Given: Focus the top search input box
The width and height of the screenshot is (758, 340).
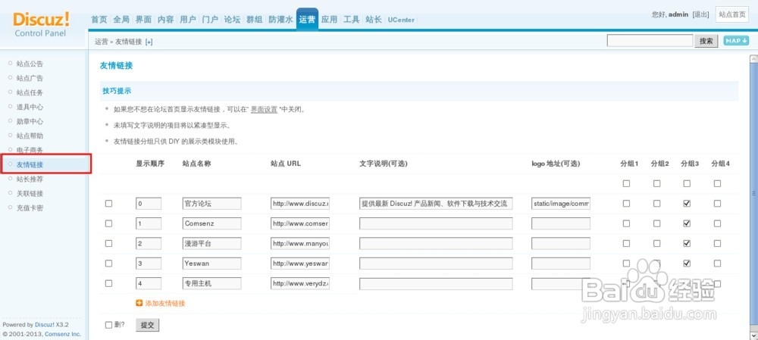Looking at the screenshot, I should pos(650,41).
